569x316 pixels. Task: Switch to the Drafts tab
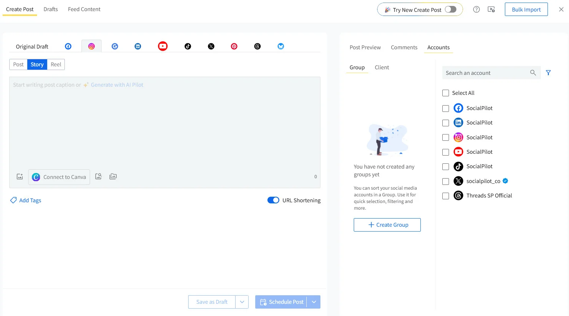(51, 9)
